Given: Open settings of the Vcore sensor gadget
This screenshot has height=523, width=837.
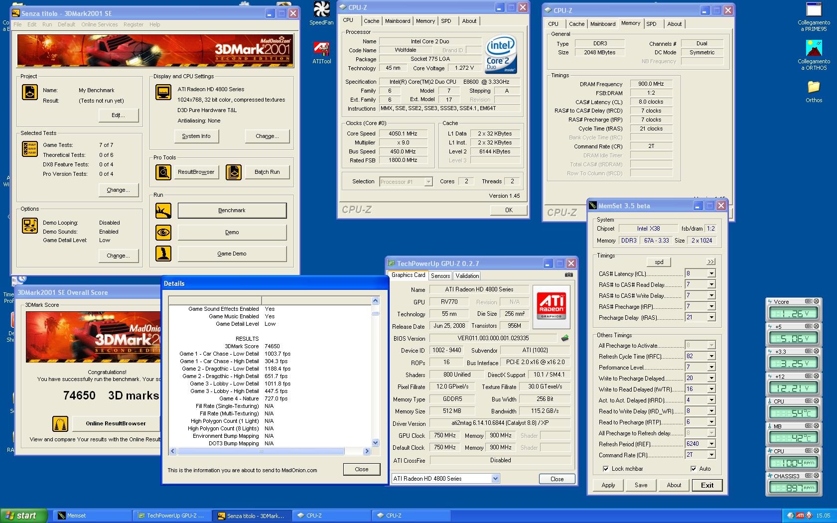Looking at the screenshot, I should pos(809,301).
